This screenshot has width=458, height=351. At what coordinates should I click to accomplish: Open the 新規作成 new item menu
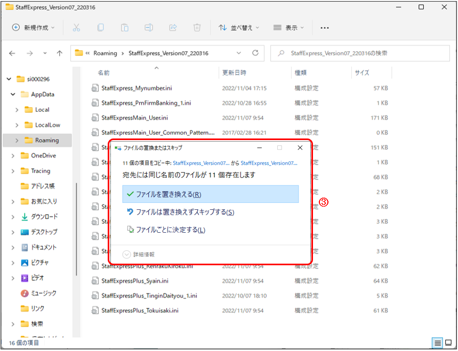[x=33, y=28]
